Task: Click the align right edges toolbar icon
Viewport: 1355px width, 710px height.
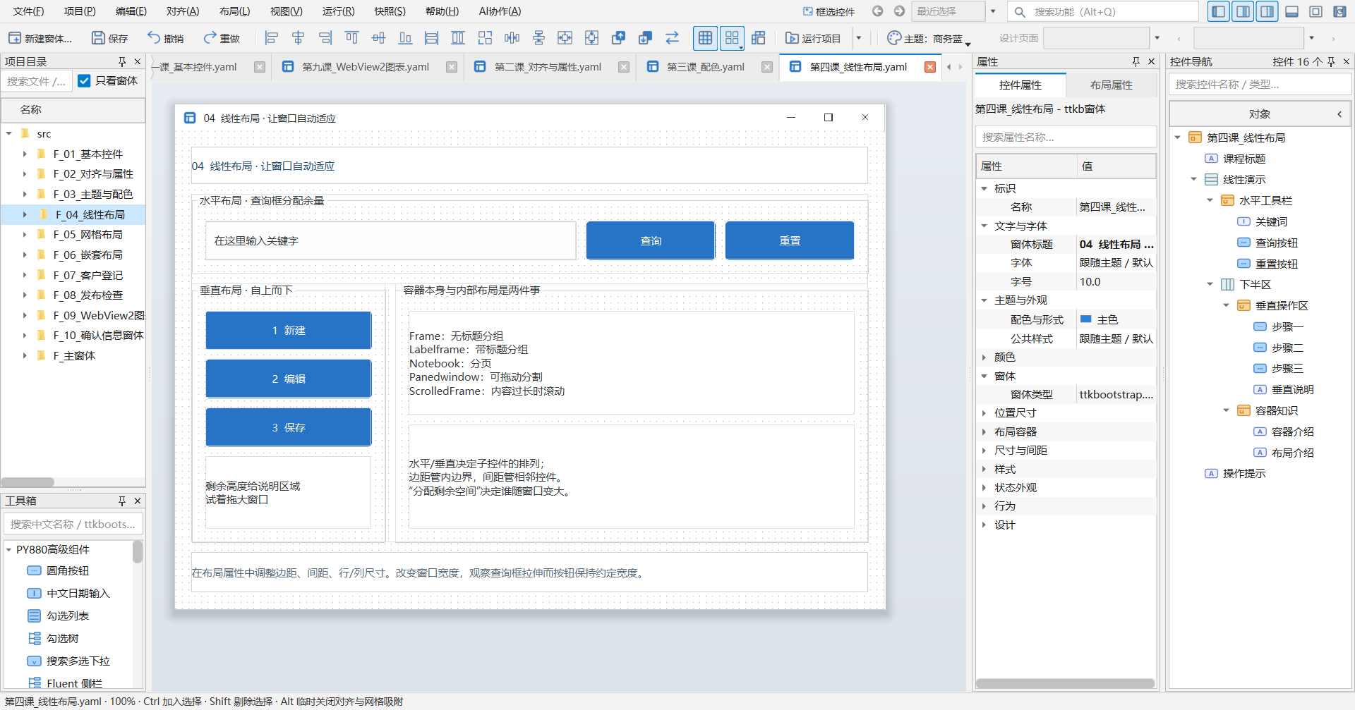Action: pos(325,38)
